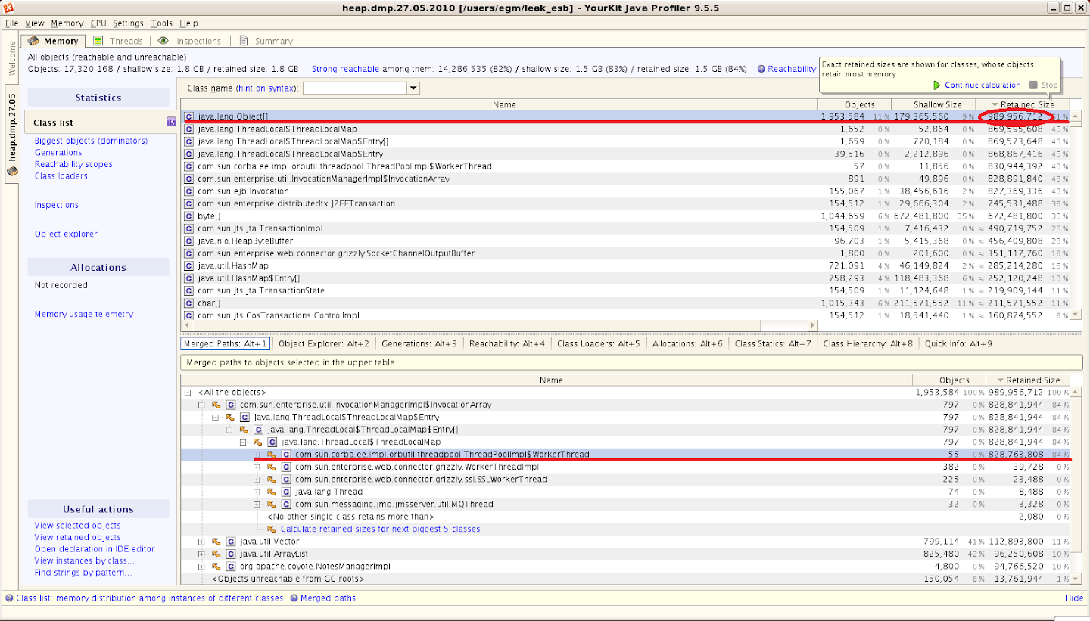Click the upper table horizontal scrollbar
Image resolution: width=1090 pixels, height=621 pixels.
point(500,325)
